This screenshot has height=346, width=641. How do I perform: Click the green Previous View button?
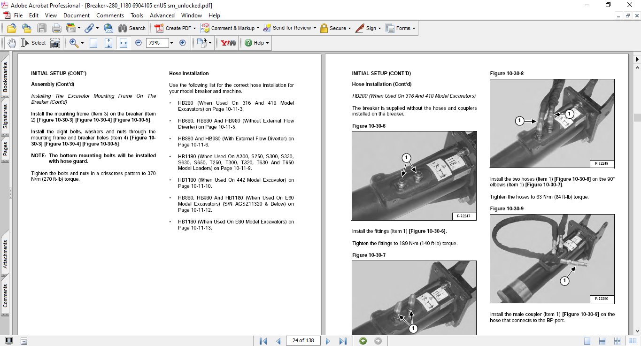point(363,341)
